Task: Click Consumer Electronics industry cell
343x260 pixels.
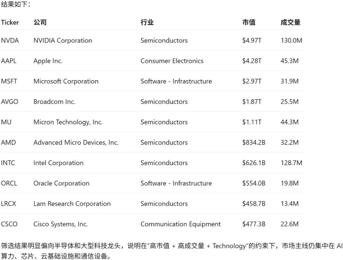Action: pos(172,61)
